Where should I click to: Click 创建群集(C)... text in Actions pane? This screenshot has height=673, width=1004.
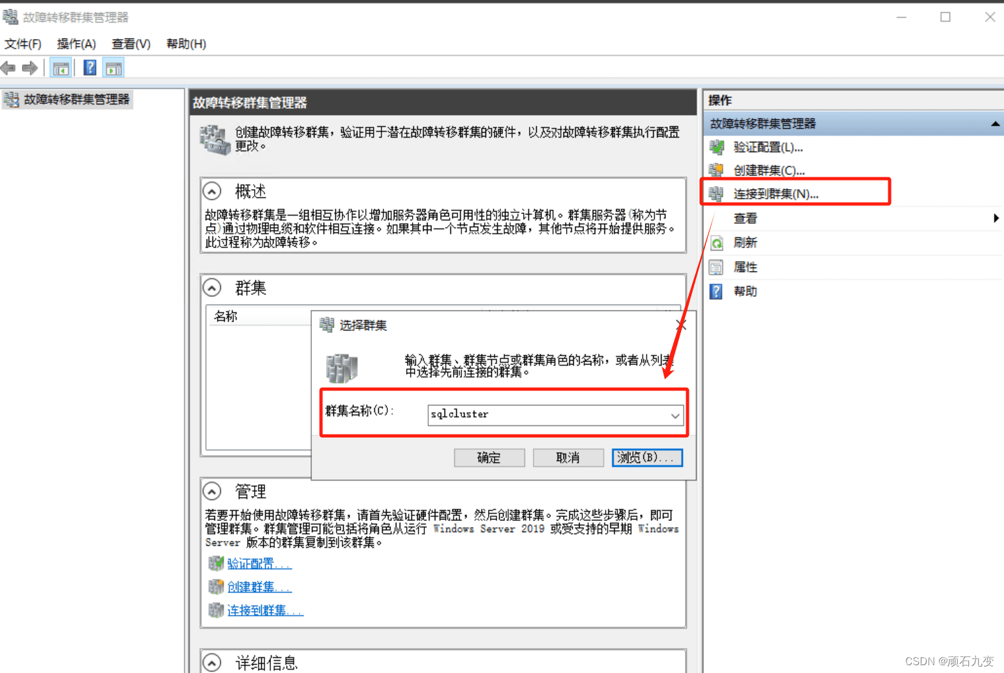click(769, 170)
